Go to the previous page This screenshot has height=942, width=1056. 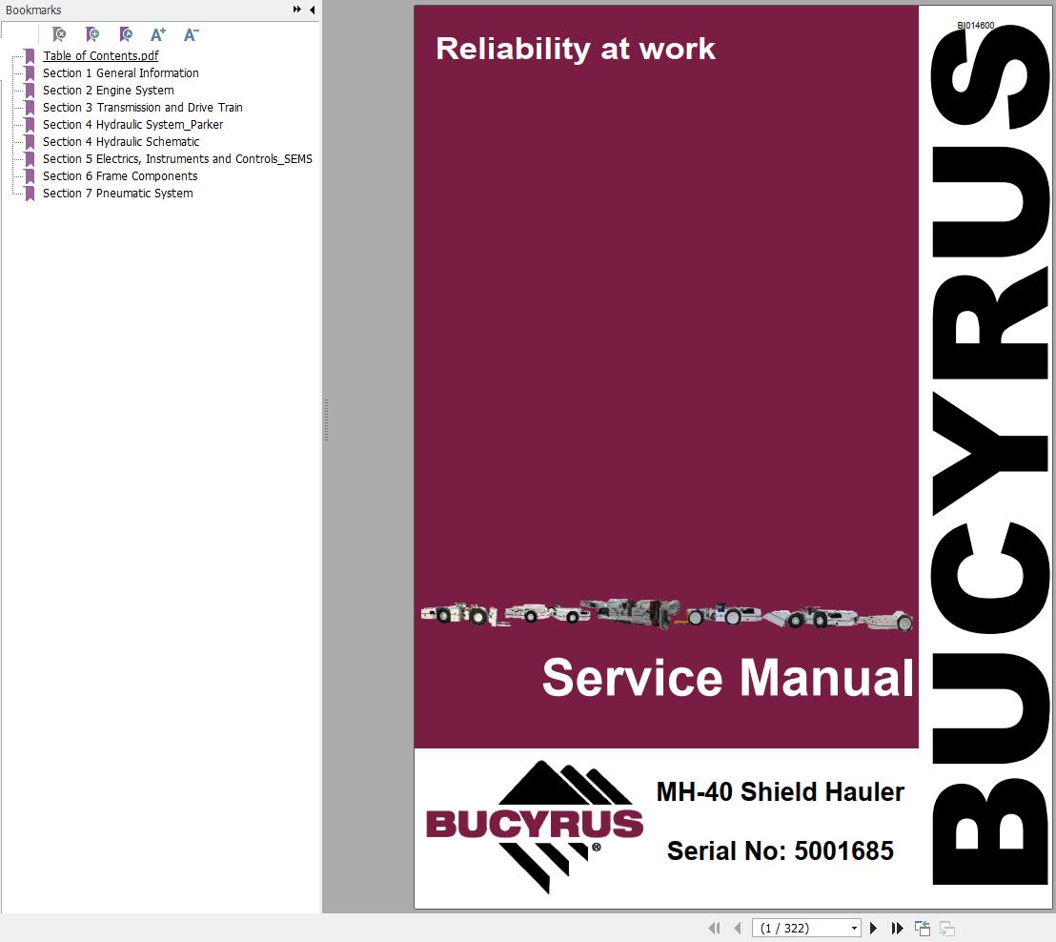pos(738,928)
